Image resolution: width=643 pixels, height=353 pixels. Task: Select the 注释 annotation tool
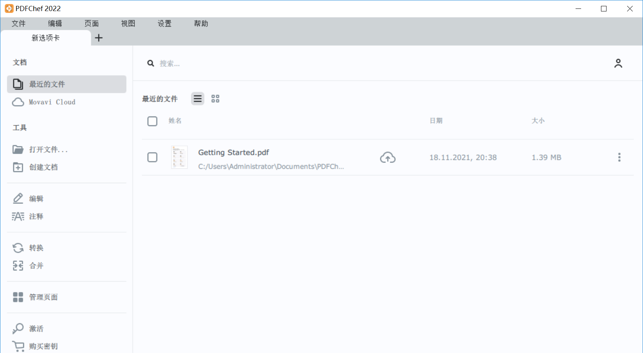pyautogui.click(x=28, y=216)
